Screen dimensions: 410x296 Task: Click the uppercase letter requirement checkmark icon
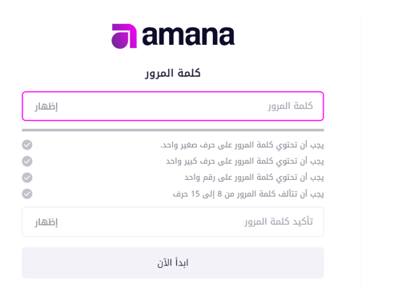point(27,162)
